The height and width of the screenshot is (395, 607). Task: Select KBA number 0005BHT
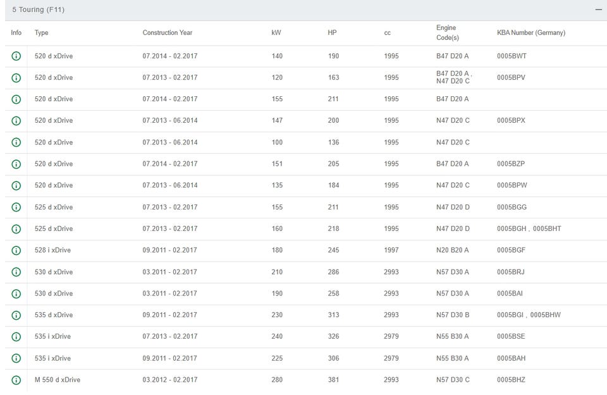pyautogui.click(x=547, y=229)
